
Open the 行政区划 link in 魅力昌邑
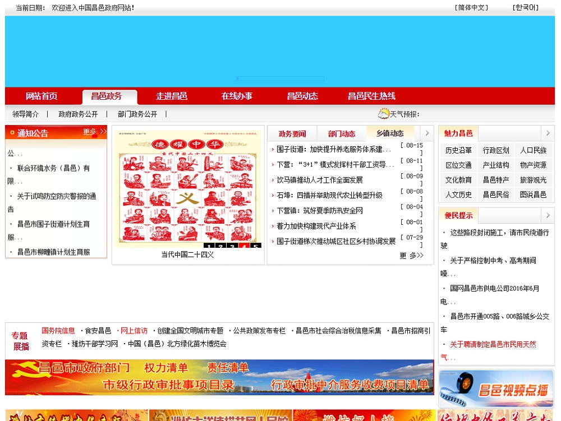496,150
